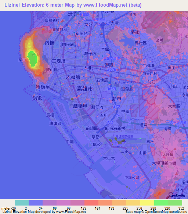
Task: Click the map label 戲獅甲
Action: click(80, 106)
